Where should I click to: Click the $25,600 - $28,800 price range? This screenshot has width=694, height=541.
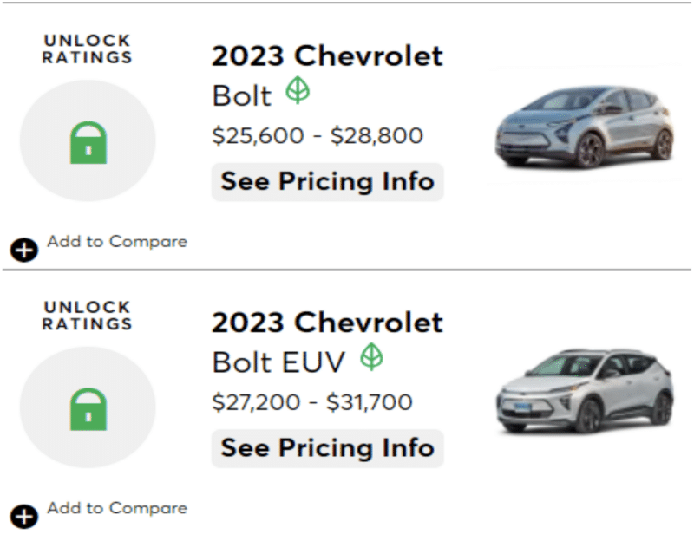tap(318, 136)
